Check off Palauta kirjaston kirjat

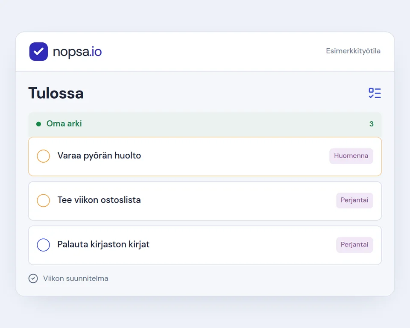point(44,245)
